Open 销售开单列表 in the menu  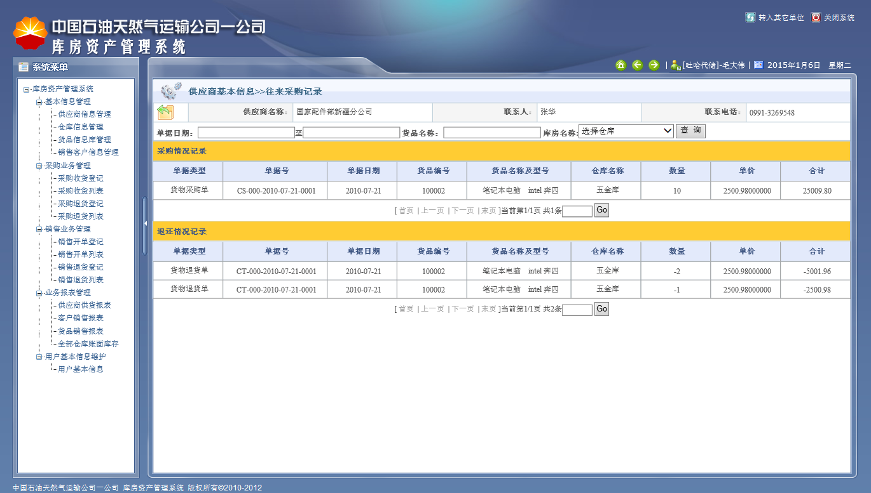(81, 254)
